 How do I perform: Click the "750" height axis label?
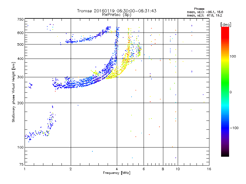(20, 19)
